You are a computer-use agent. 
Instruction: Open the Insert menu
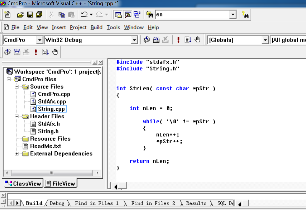(x=59, y=28)
